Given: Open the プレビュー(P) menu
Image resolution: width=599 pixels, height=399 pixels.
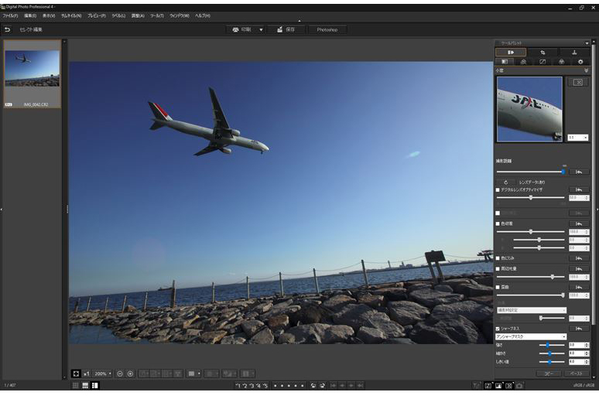Looking at the screenshot, I should click(96, 15).
